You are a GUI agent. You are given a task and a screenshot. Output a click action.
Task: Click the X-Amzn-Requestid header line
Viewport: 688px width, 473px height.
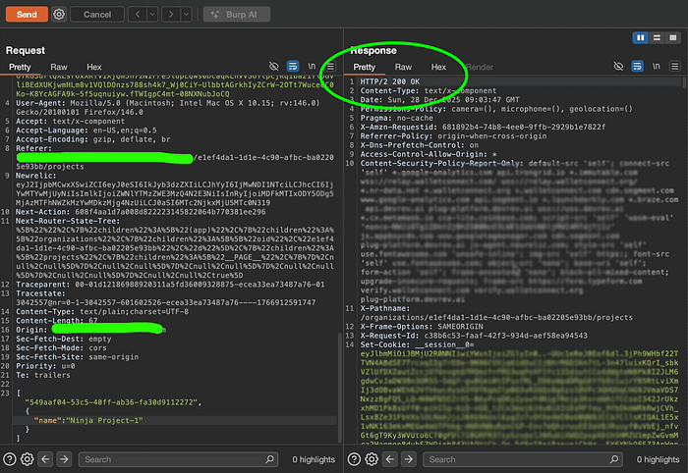[483, 127]
